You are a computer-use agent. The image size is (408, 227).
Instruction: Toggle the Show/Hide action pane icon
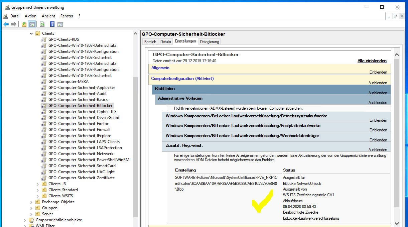click(x=60, y=24)
